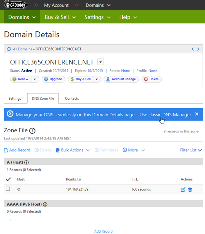
Task: Switch to the Contacts tab
Action: point(72,98)
